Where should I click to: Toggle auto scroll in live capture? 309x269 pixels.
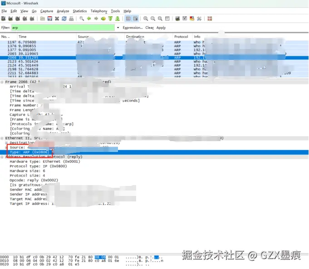tap(135, 19)
